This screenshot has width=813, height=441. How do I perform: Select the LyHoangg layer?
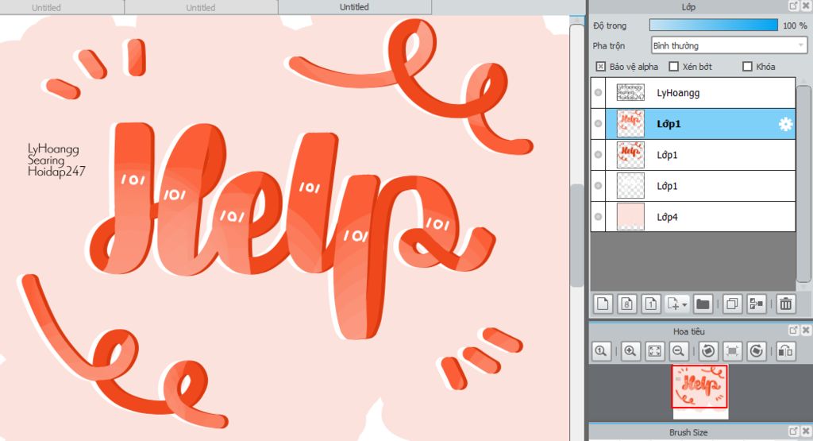[692, 93]
